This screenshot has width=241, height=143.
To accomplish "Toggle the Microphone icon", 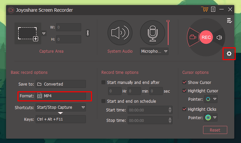I will pos(152,33).
